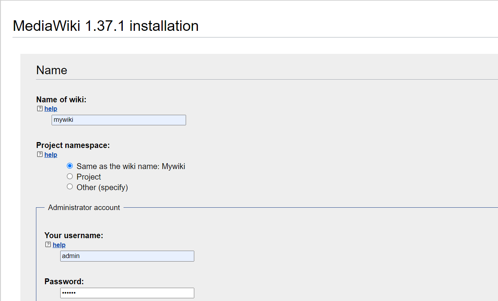Open the help link for Project namespace
Image resolution: width=498 pixels, height=301 pixels.
point(50,155)
